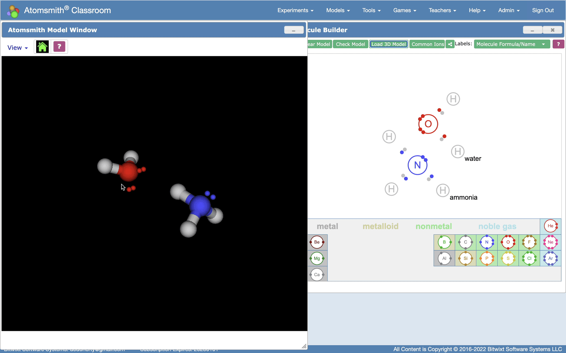Expand the Molecule Formula/Name labels dropdown
The image size is (566, 353).
pos(512,44)
